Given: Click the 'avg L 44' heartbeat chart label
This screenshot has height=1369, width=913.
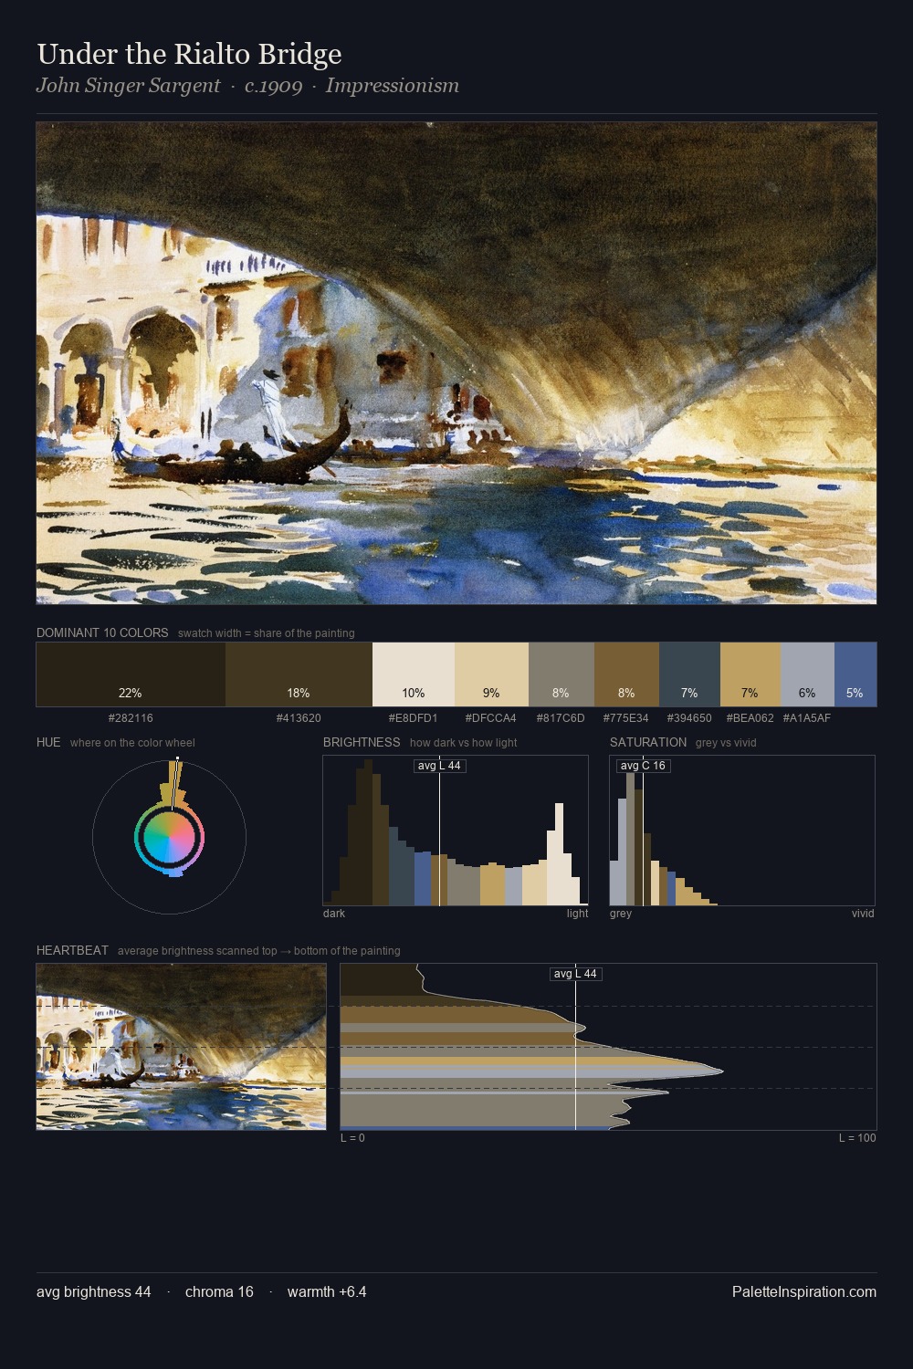Looking at the screenshot, I should pyautogui.click(x=575, y=974).
